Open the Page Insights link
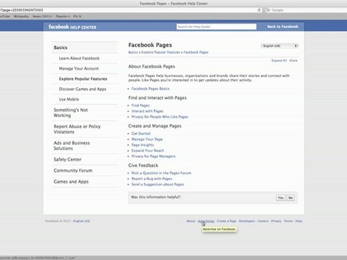 [x=142, y=145]
